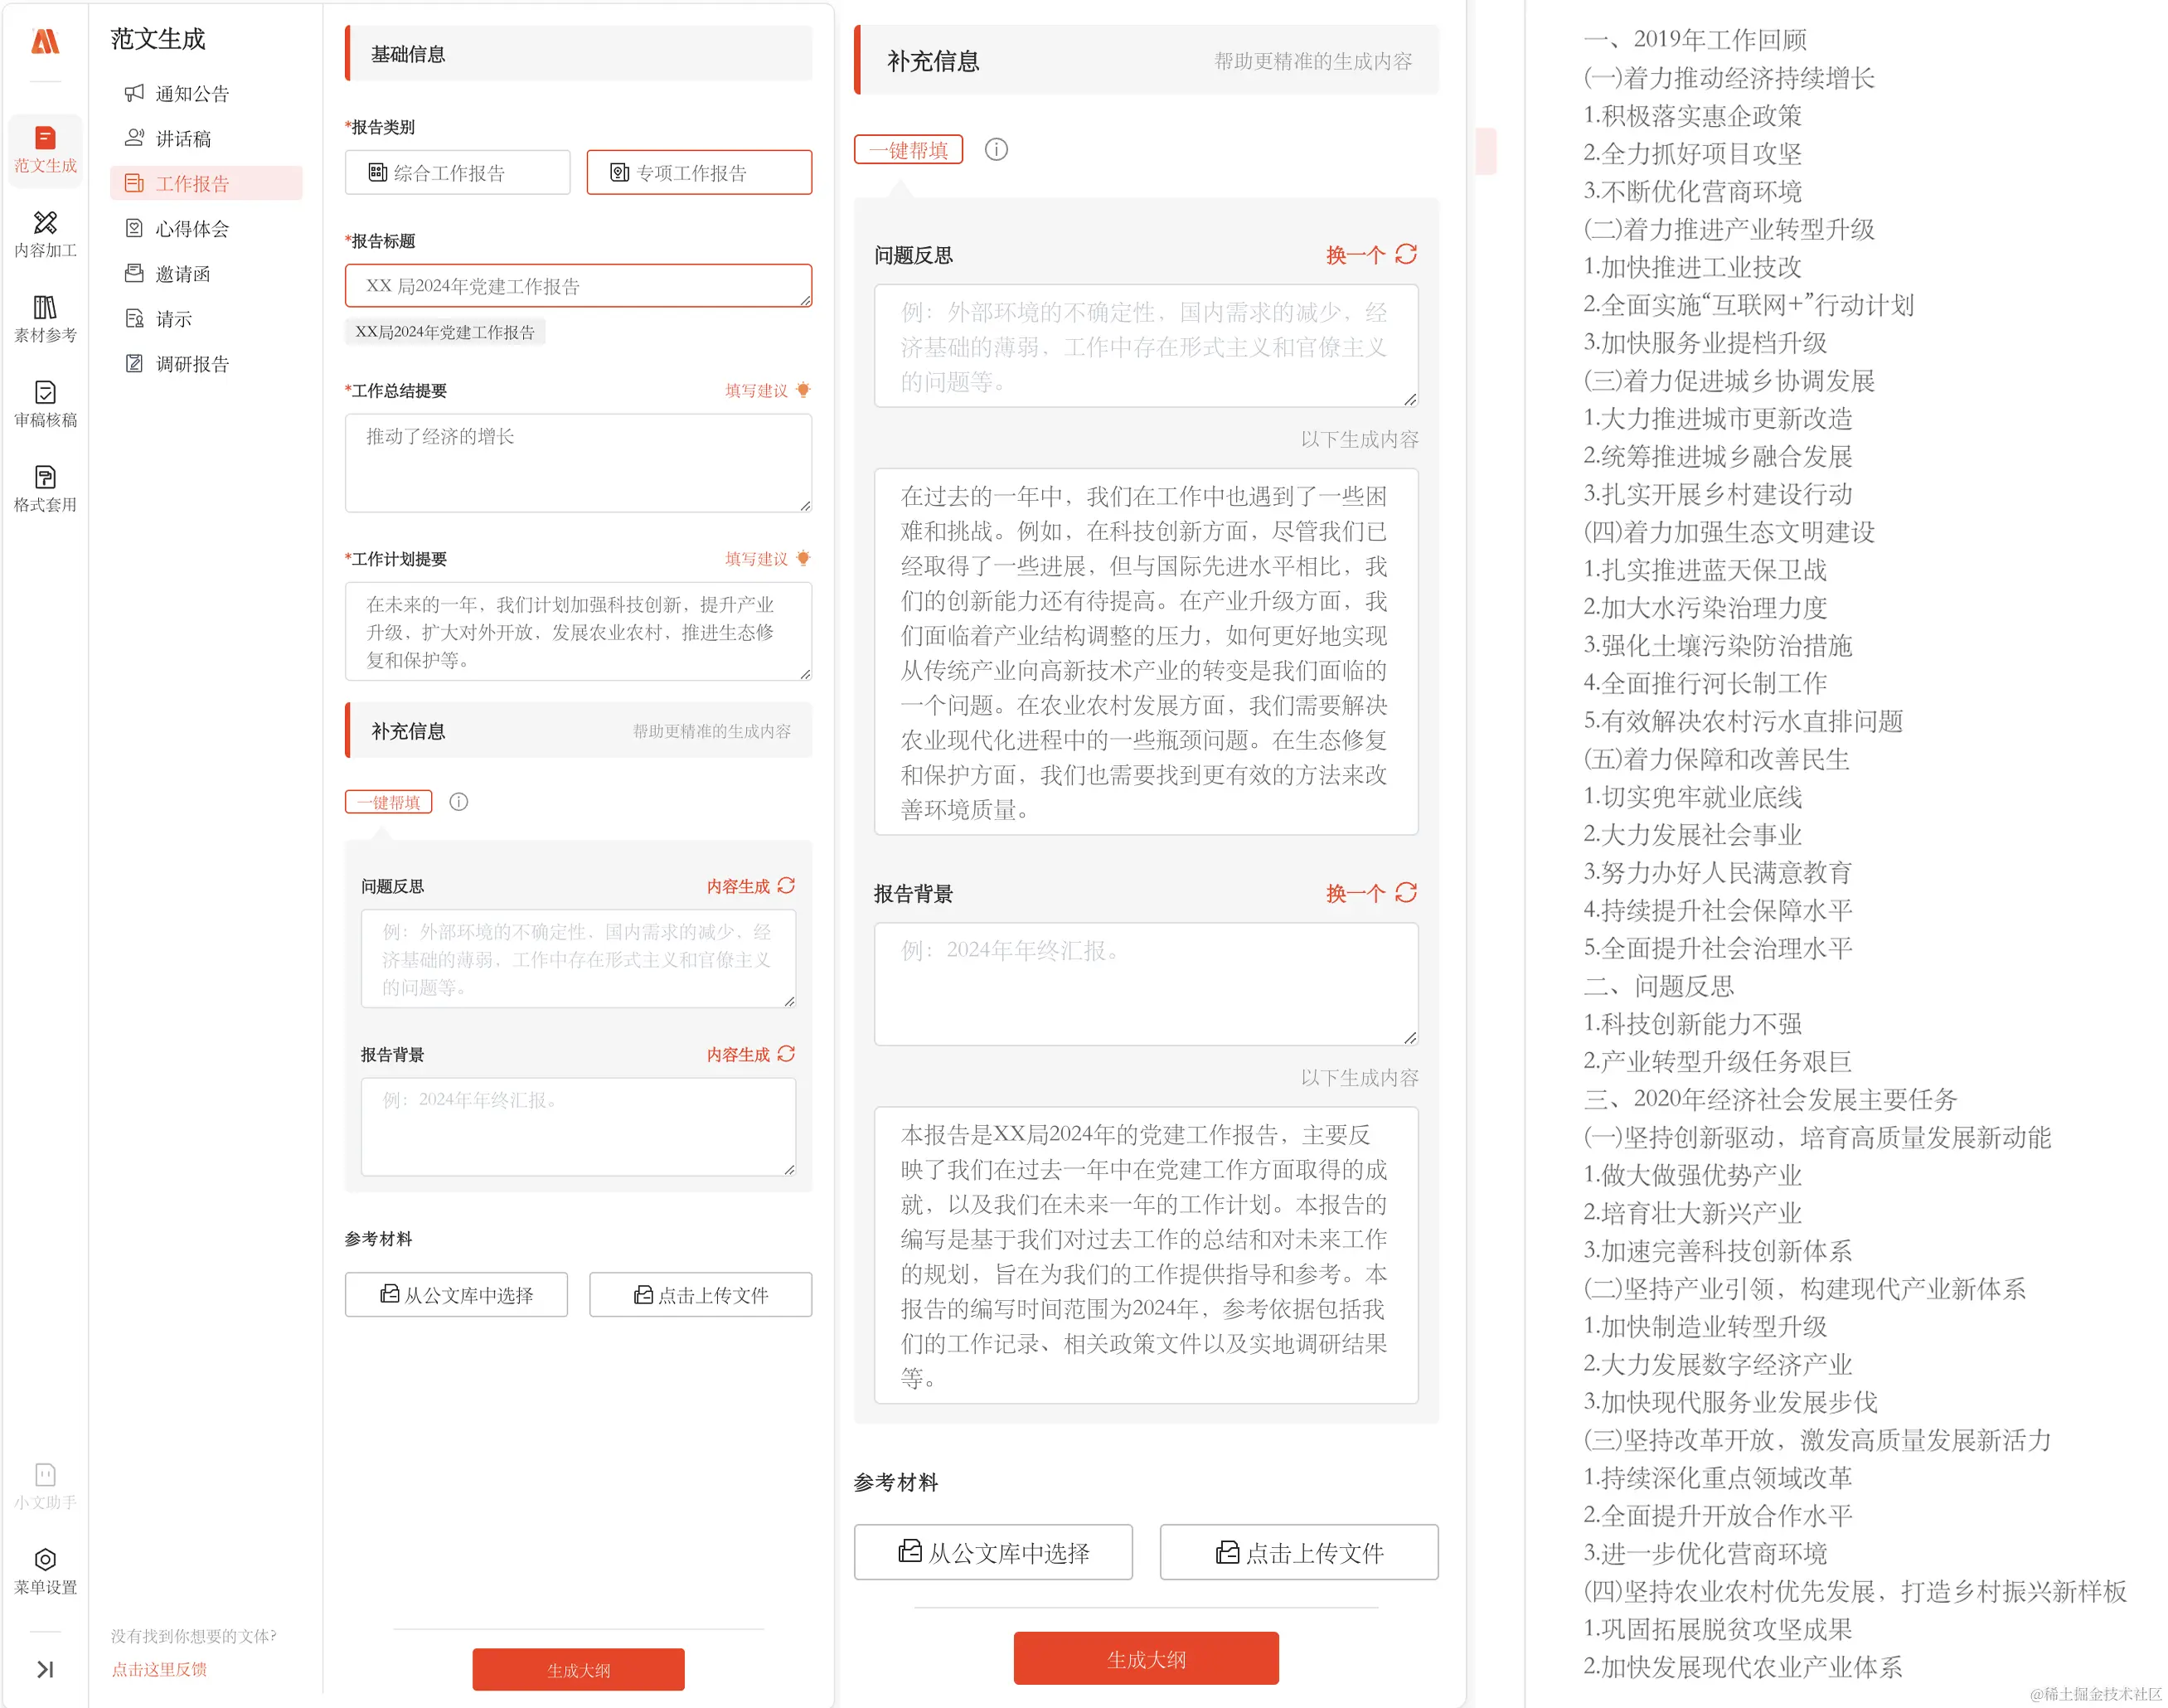This screenshot has height=1708, width=2168.
Task: Select 通知公告 in the template list
Action: [x=192, y=94]
